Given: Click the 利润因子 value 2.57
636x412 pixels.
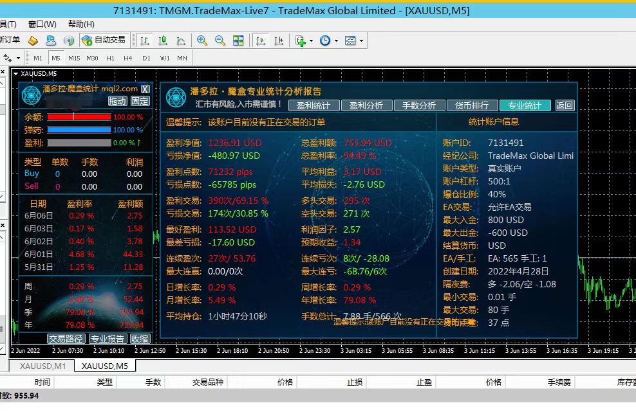Looking at the screenshot, I should (351, 229).
